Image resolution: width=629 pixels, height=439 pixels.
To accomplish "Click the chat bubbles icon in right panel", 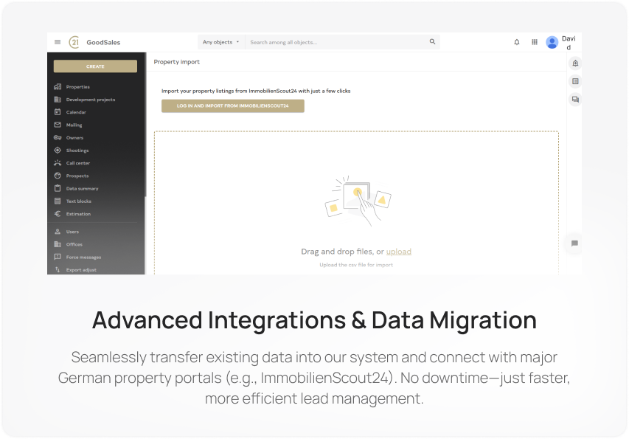I will [575, 100].
